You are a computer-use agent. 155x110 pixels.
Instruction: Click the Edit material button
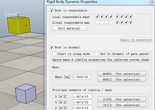click(x=69, y=28)
